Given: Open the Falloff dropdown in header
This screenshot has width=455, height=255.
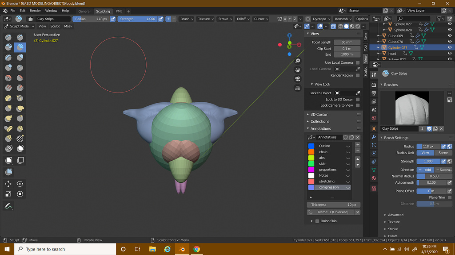Looking at the screenshot, I should click(x=243, y=19).
